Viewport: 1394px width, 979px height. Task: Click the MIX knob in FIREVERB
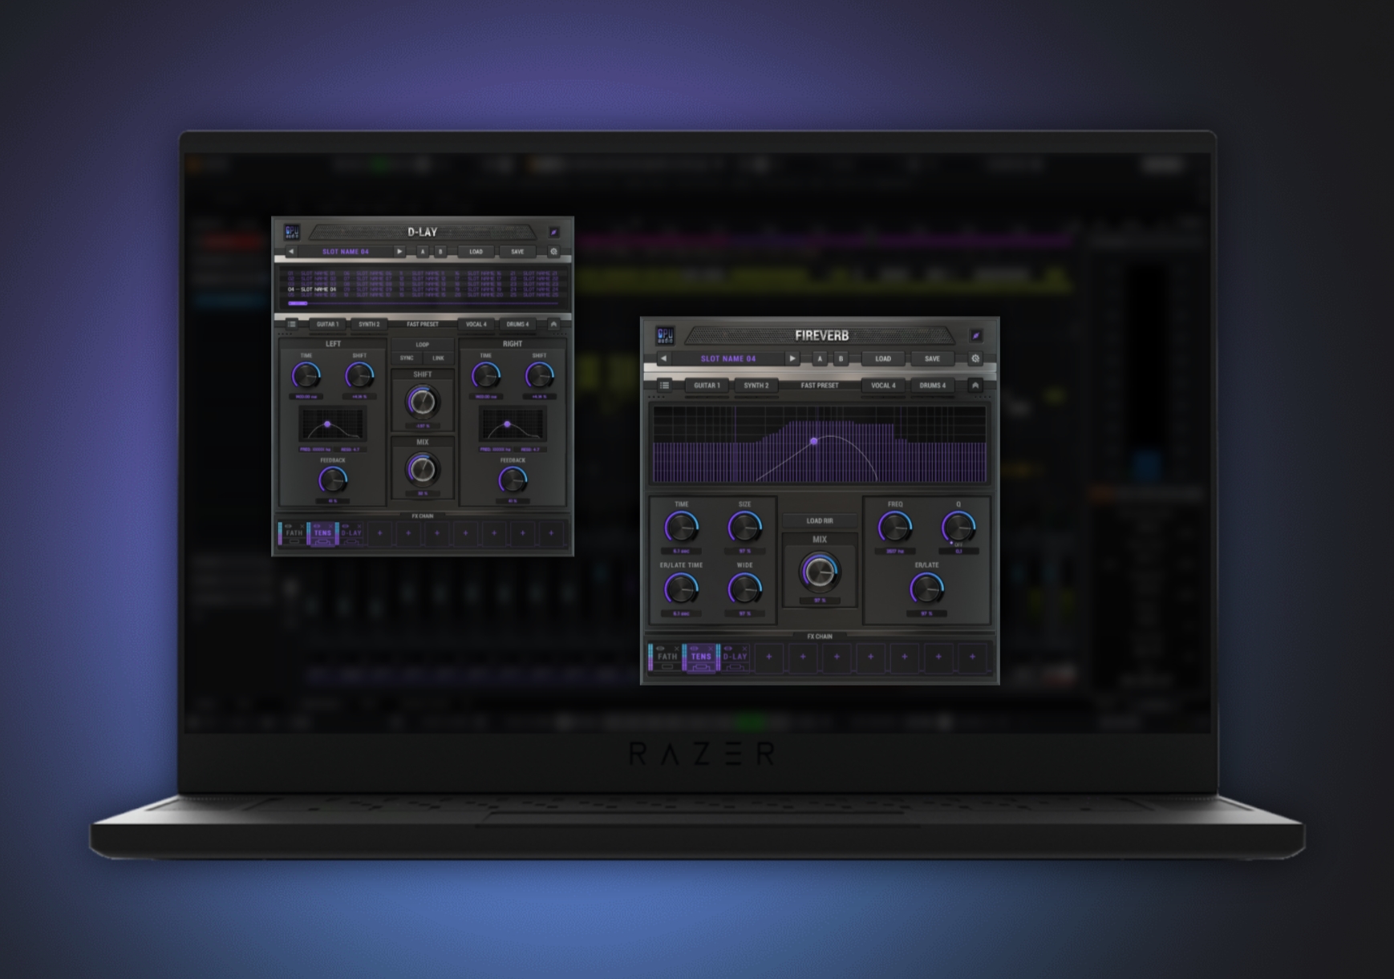pos(820,572)
